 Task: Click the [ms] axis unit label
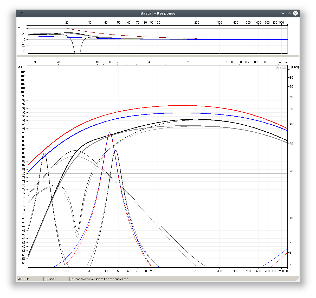click(20, 27)
